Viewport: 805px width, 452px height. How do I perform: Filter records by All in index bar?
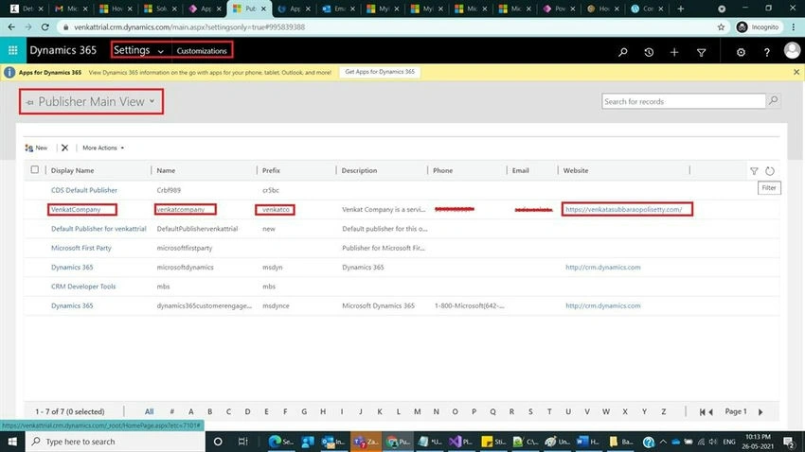(149, 411)
